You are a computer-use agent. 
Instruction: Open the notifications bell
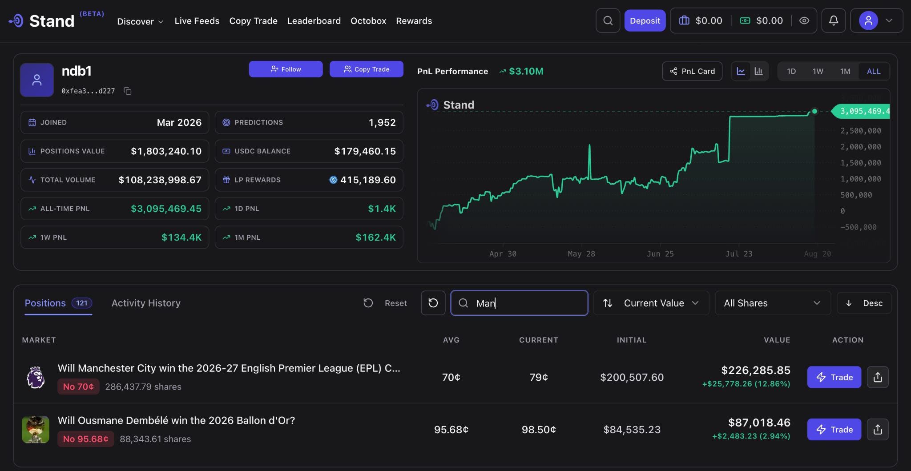(x=833, y=20)
